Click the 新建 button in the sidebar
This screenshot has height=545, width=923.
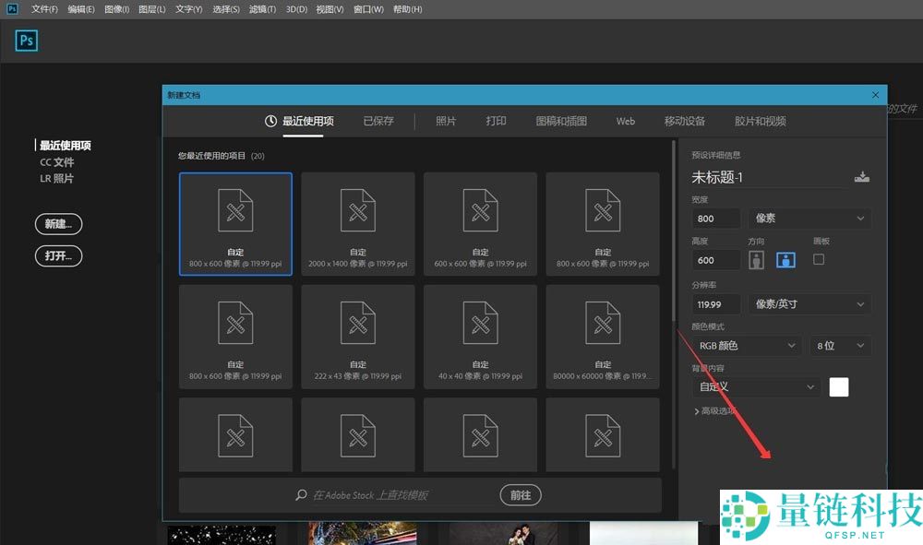57,224
